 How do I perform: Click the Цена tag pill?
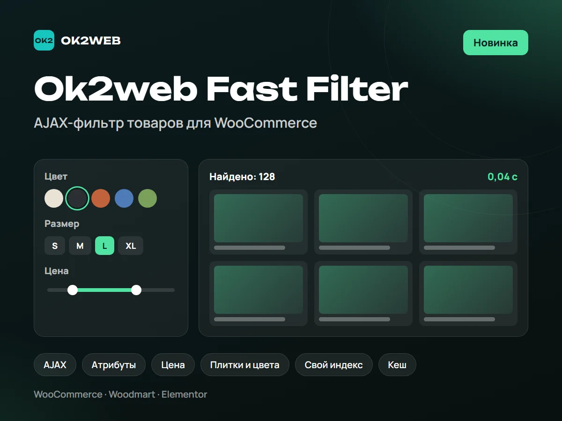coord(173,365)
